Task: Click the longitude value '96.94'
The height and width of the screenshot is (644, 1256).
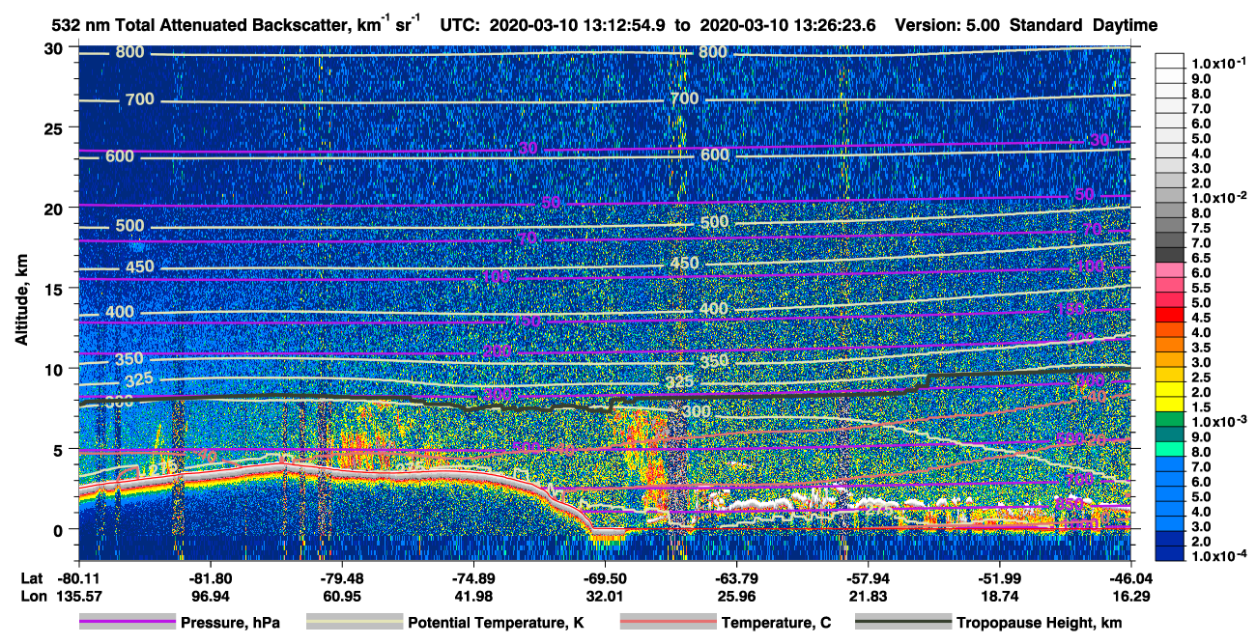Action: 211,596
